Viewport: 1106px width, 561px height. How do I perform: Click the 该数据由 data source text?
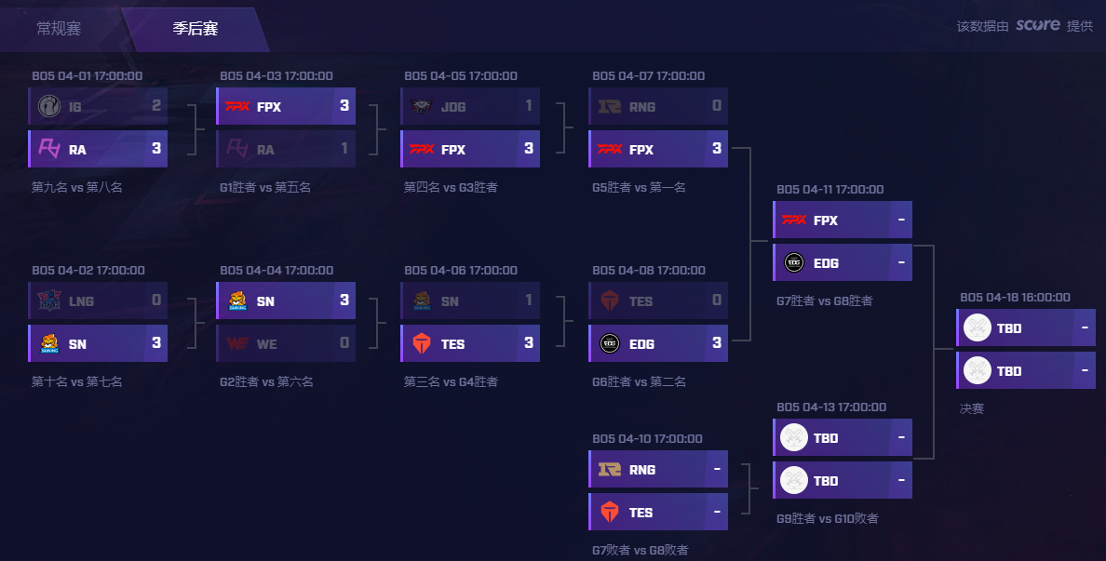tap(982, 26)
